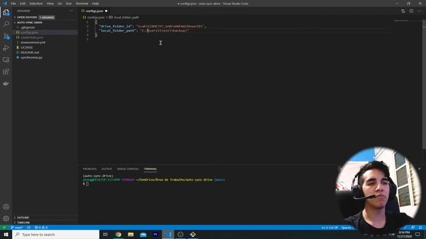Open Google Chrome from the taskbar

pyautogui.click(x=118, y=234)
